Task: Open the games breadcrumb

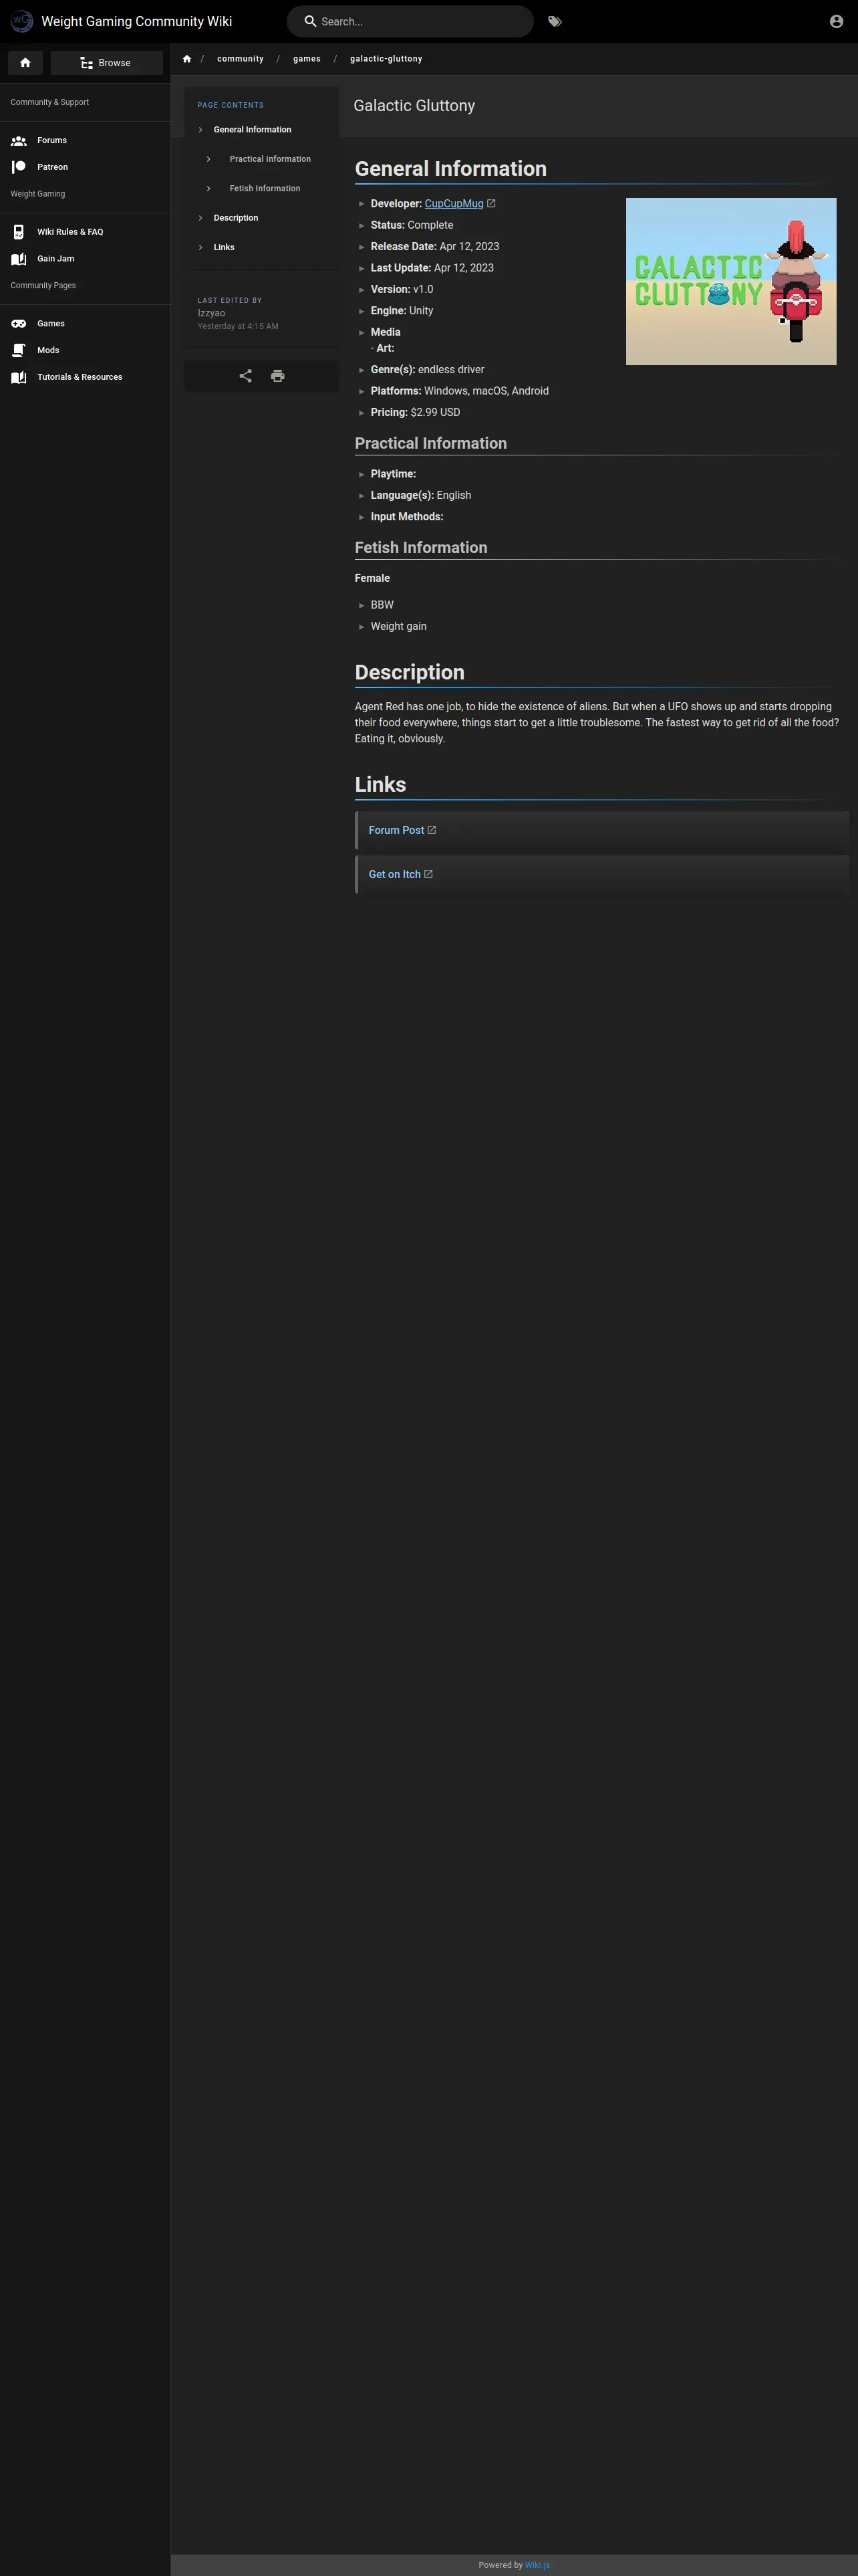Action: coord(307,59)
